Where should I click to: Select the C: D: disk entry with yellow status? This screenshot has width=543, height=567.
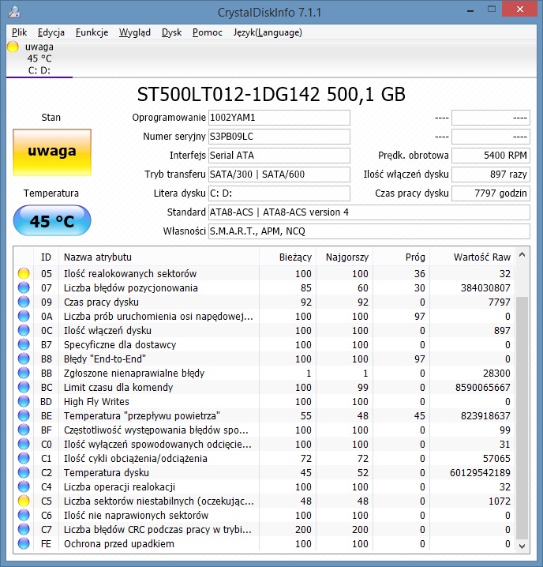point(39,58)
